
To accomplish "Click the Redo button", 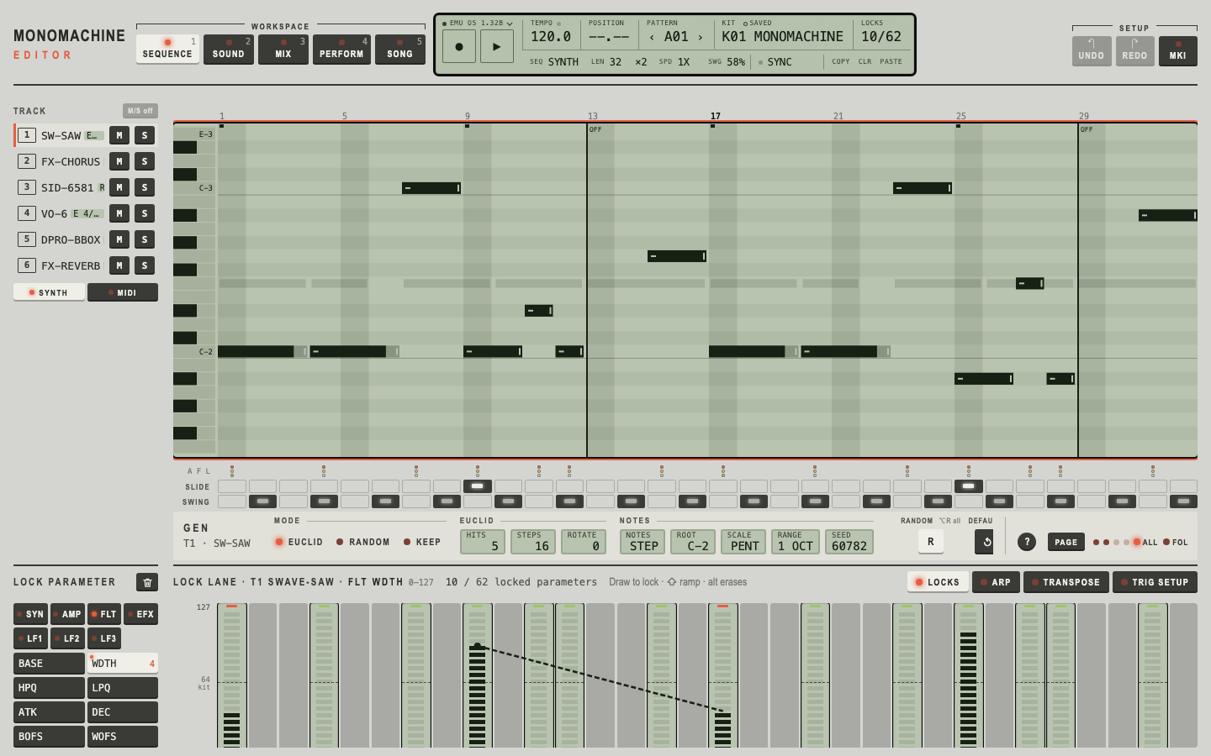I will pyautogui.click(x=1134, y=50).
